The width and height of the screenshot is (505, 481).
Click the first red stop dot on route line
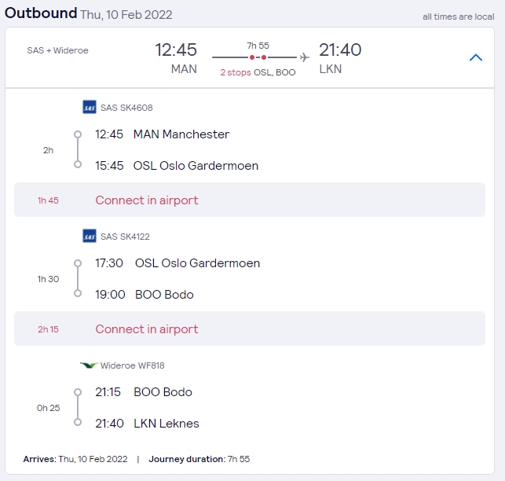(251, 57)
